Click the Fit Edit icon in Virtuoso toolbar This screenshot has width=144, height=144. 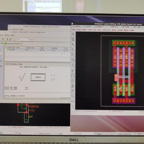tap(73, 39)
